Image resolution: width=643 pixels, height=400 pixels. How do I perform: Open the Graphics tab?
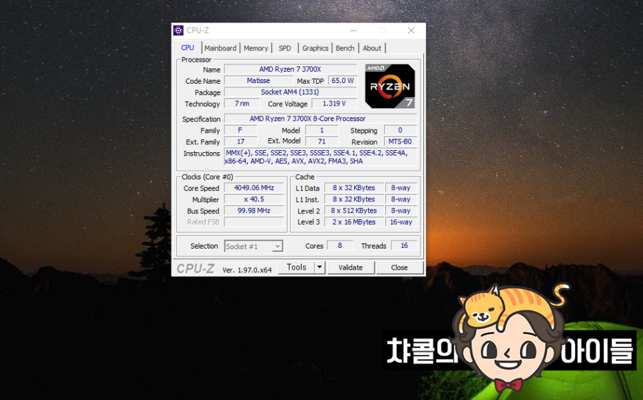pyautogui.click(x=315, y=49)
